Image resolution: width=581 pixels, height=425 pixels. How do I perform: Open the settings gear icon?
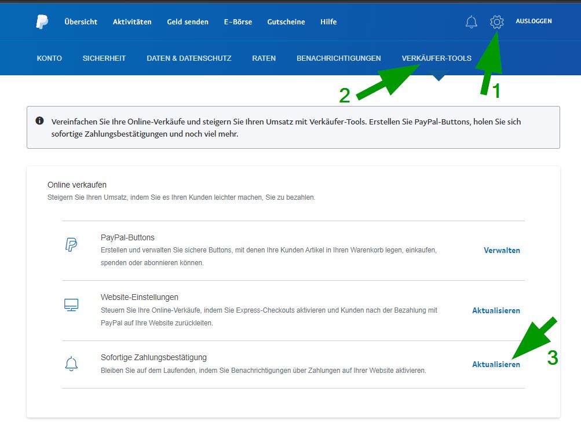tap(496, 22)
